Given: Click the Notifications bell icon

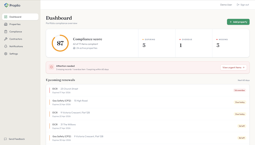Looking at the screenshot, I should 6,46.
